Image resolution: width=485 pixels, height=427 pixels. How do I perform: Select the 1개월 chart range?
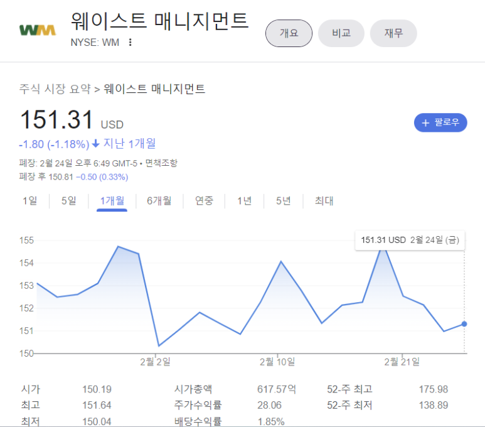pos(112,201)
